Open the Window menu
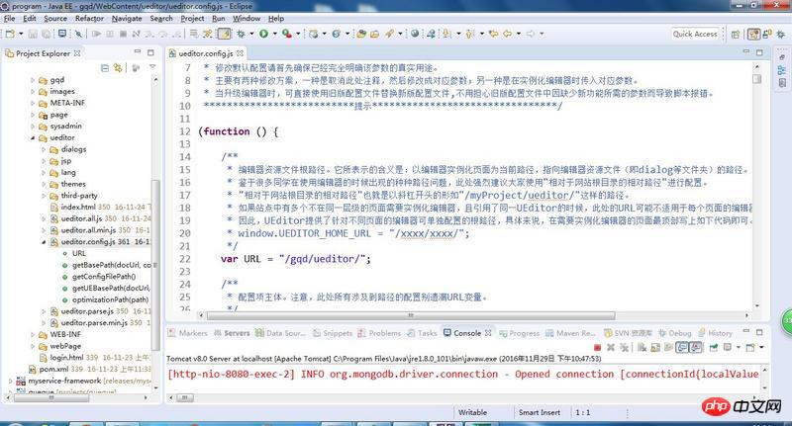Screen dimensions: 792x426 click(x=247, y=18)
